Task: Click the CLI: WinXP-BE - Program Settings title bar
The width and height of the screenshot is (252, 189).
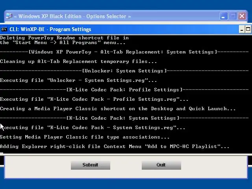Action: [x=119, y=30]
